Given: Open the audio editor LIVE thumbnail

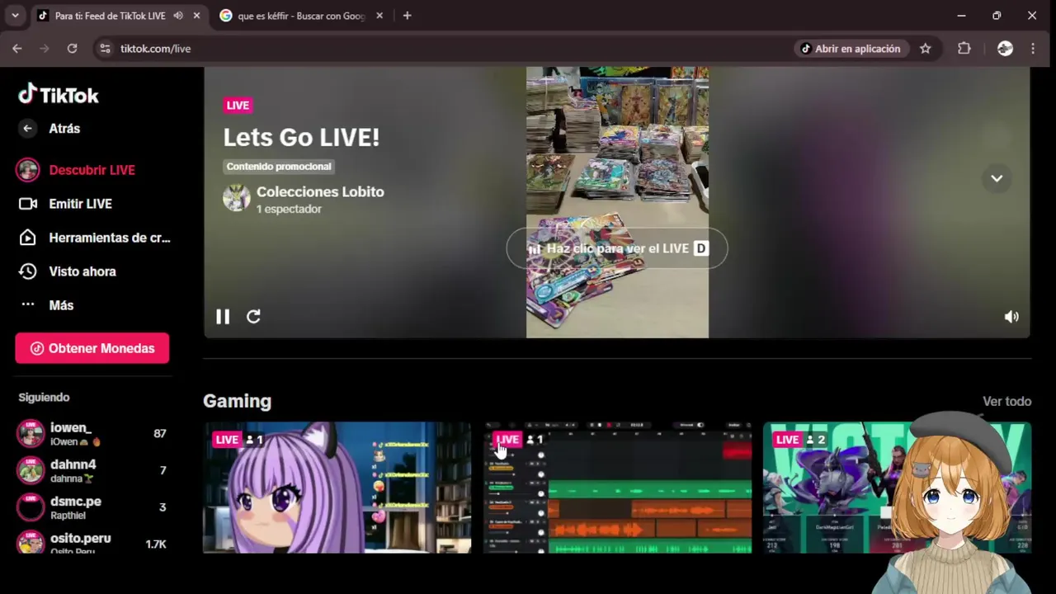Looking at the screenshot, I should [617, 488].
